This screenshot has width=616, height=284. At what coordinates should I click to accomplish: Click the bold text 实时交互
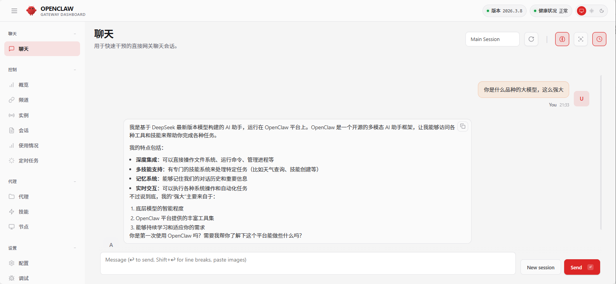tap(147, 188)
